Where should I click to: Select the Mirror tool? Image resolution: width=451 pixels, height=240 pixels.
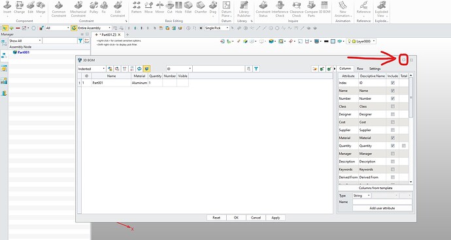coord(159,7)
